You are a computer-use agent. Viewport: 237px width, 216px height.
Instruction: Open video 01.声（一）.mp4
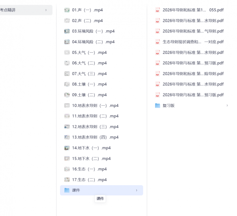(87, 10)
